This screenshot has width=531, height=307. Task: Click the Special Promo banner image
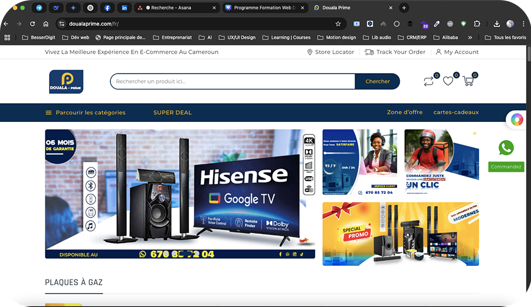tap(401, 233)
